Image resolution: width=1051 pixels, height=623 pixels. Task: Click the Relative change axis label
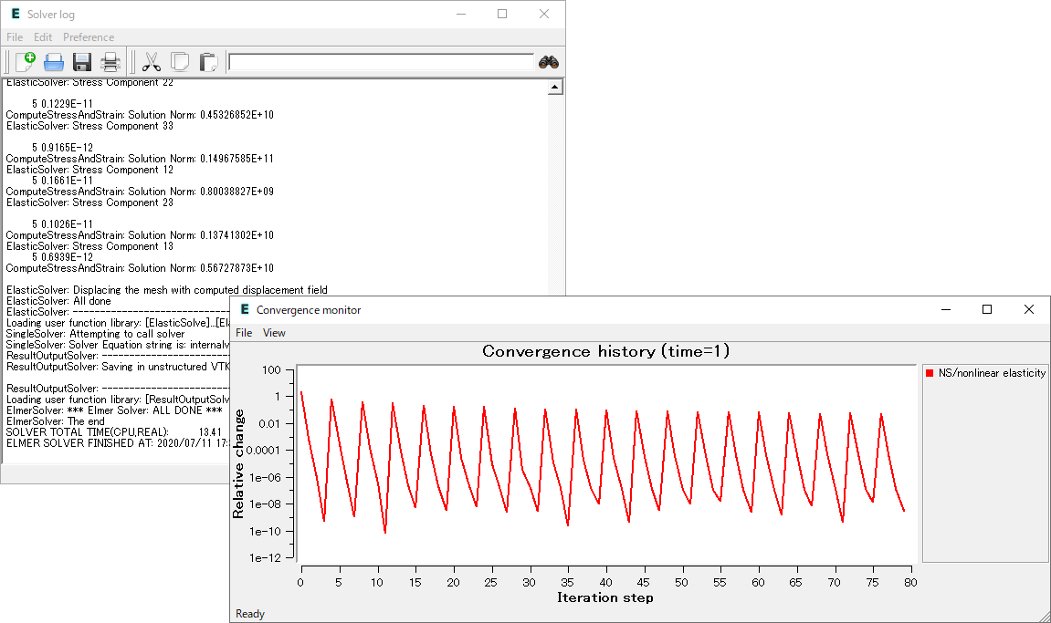tap(238, 463)
